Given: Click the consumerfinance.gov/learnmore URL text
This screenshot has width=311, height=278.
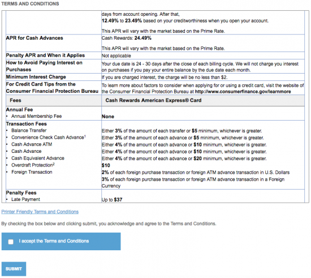Looking at the screenshot, I should pos(243,92).
